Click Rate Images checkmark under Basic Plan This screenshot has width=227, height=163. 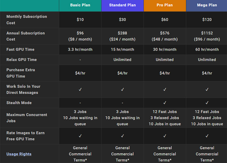80,136
